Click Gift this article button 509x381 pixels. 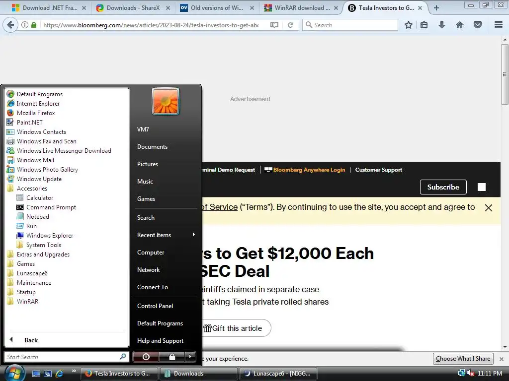click(236, 328)
